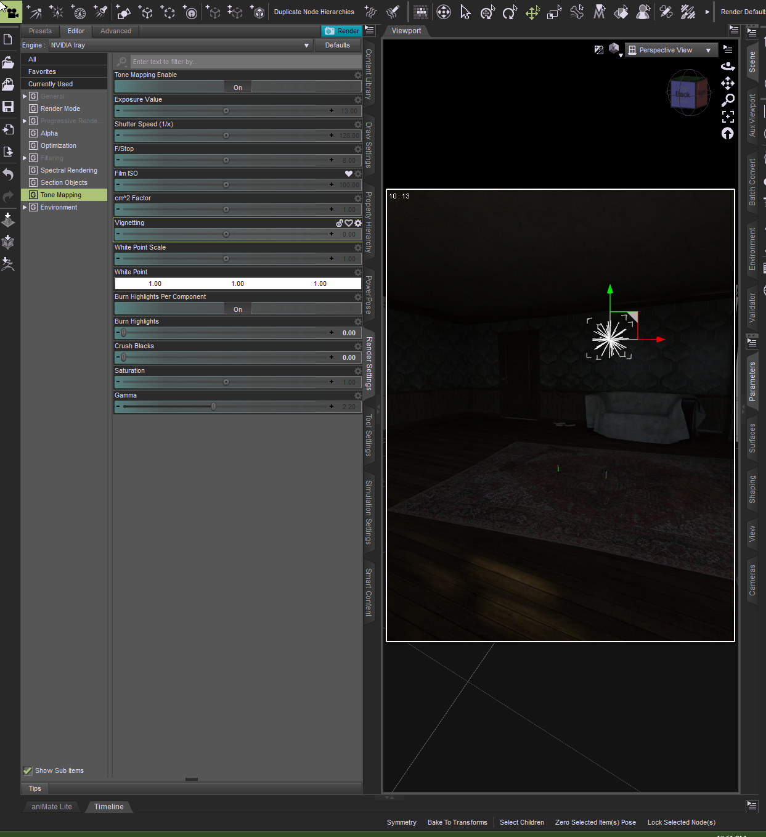Click the View Selection dial icon
Image resolution: width=766 pixels, height=837 pixels.
pos(443,12)
